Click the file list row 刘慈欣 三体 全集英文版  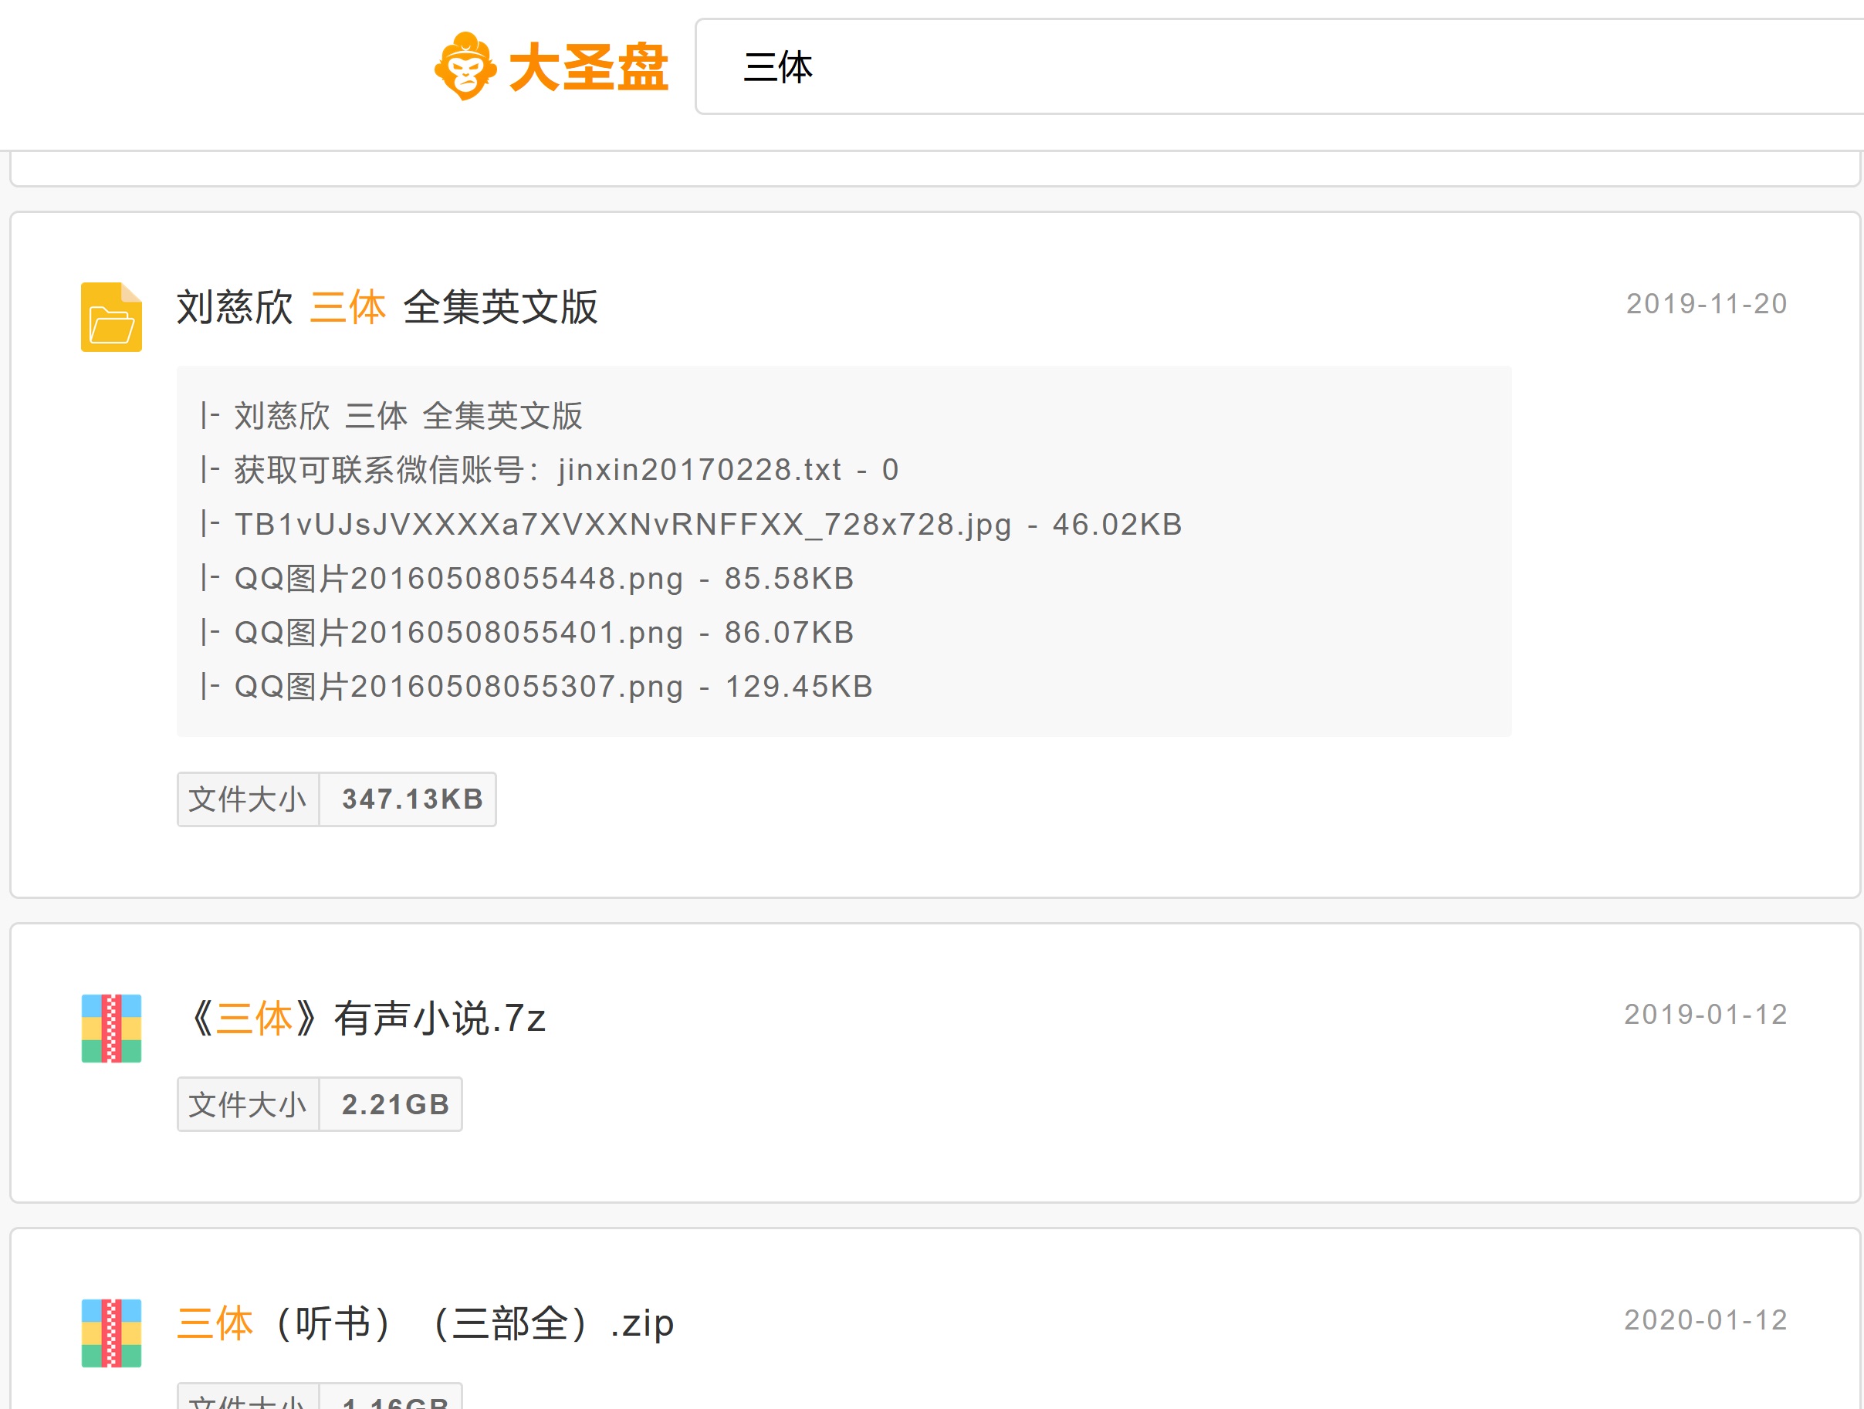coord(392,416)
